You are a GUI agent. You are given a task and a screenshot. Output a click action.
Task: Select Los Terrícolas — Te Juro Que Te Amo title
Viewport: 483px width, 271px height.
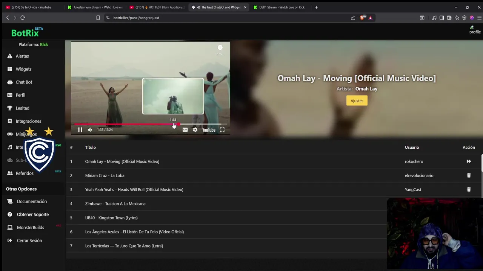[124, 246]
